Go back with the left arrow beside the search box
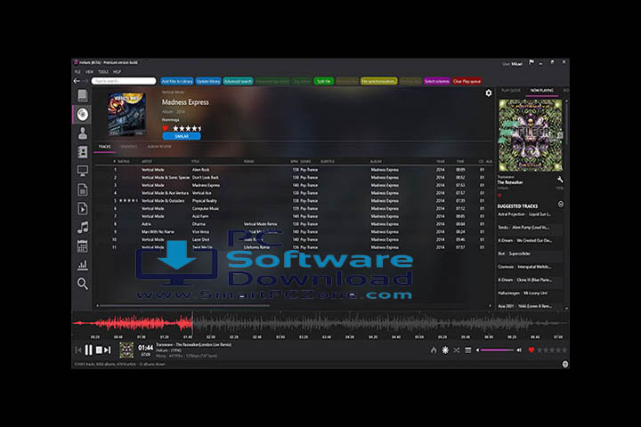This screenshot has width=641, height=427. [77, 81]
